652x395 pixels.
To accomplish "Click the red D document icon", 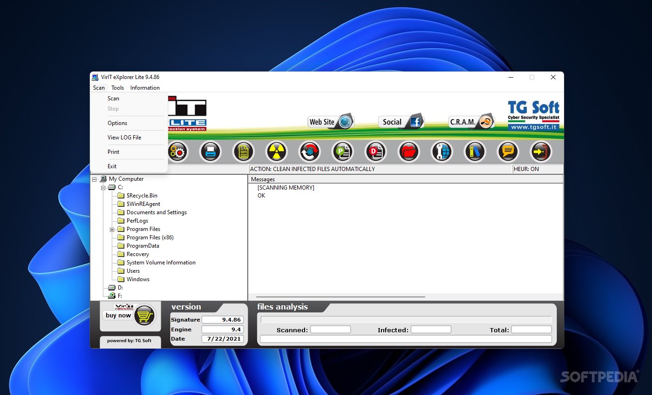I will click(x=376, y=151).
